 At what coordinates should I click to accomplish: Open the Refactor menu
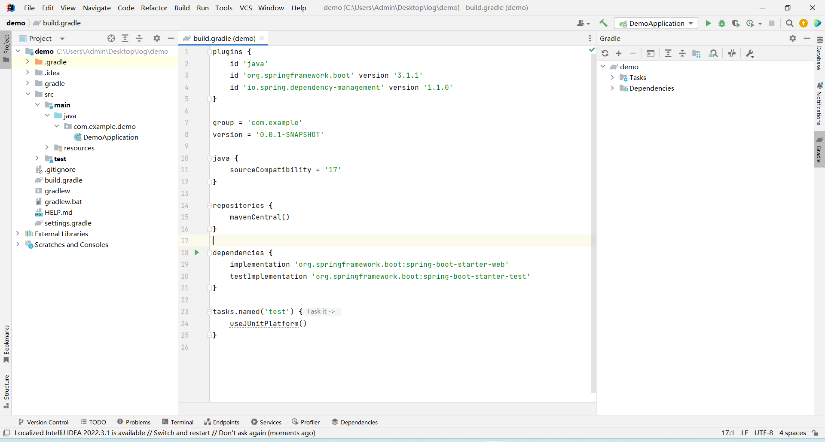[154, 8]
